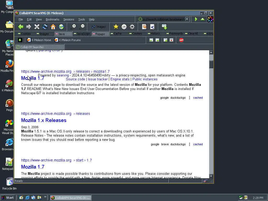The height and width of the screenshot is (201, 268).
Task: Open bookmarks with the yellow star icon
Action: pyautogui.click(x=116, y=27)
